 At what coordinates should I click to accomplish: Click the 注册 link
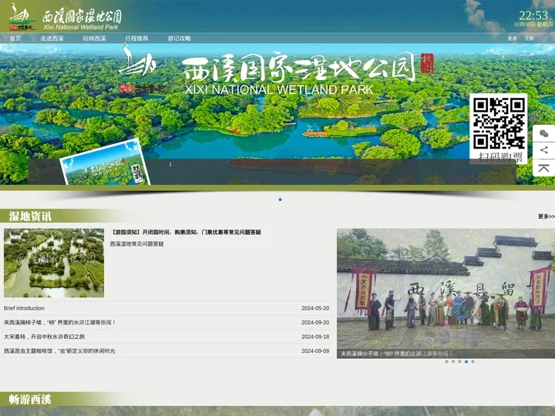click(529, 39)
